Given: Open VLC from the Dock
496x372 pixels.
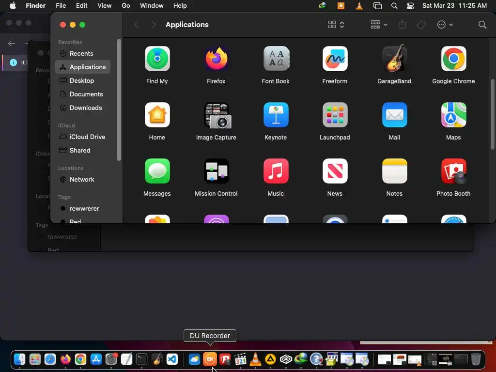Looking at the screenshot, I should pos(255,359).
